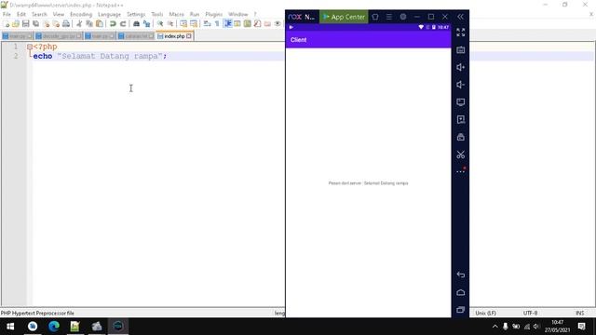Collapse the PHP code fold at line 1
The height and width of the screenshot is (335, 596).
click(29, 47)
